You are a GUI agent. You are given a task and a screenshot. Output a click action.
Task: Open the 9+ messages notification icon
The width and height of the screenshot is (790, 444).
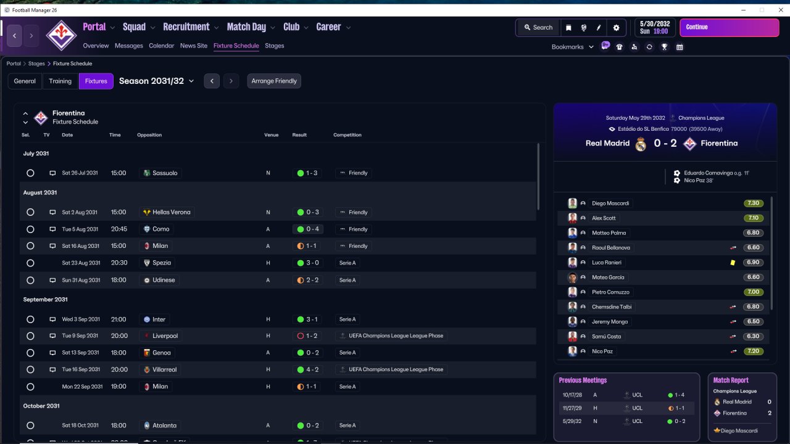[x=605, y=46]
